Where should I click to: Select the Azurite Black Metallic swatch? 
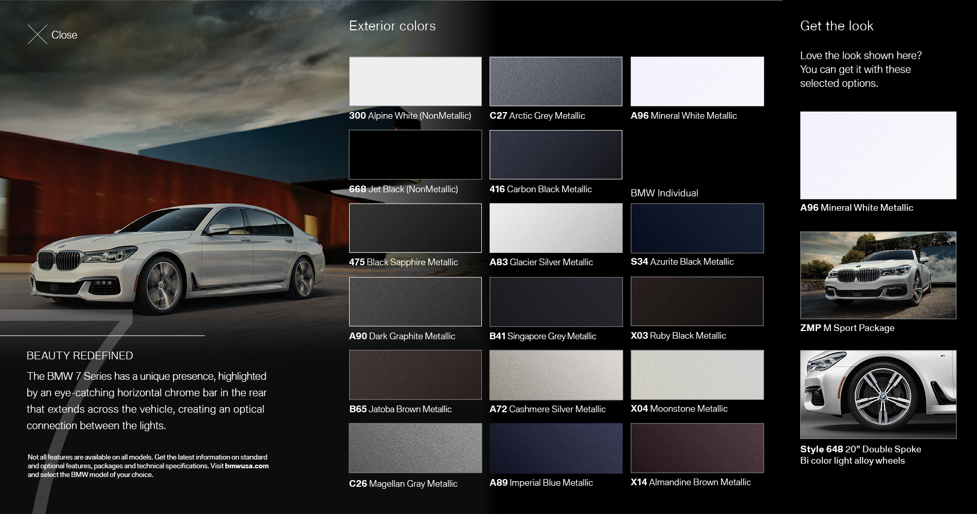pos(697,228)
